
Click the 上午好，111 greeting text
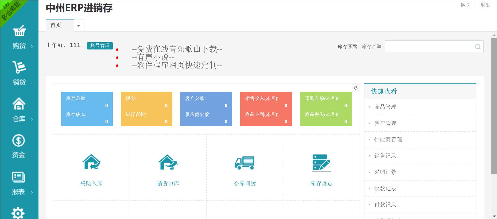[x=63, y=45]
